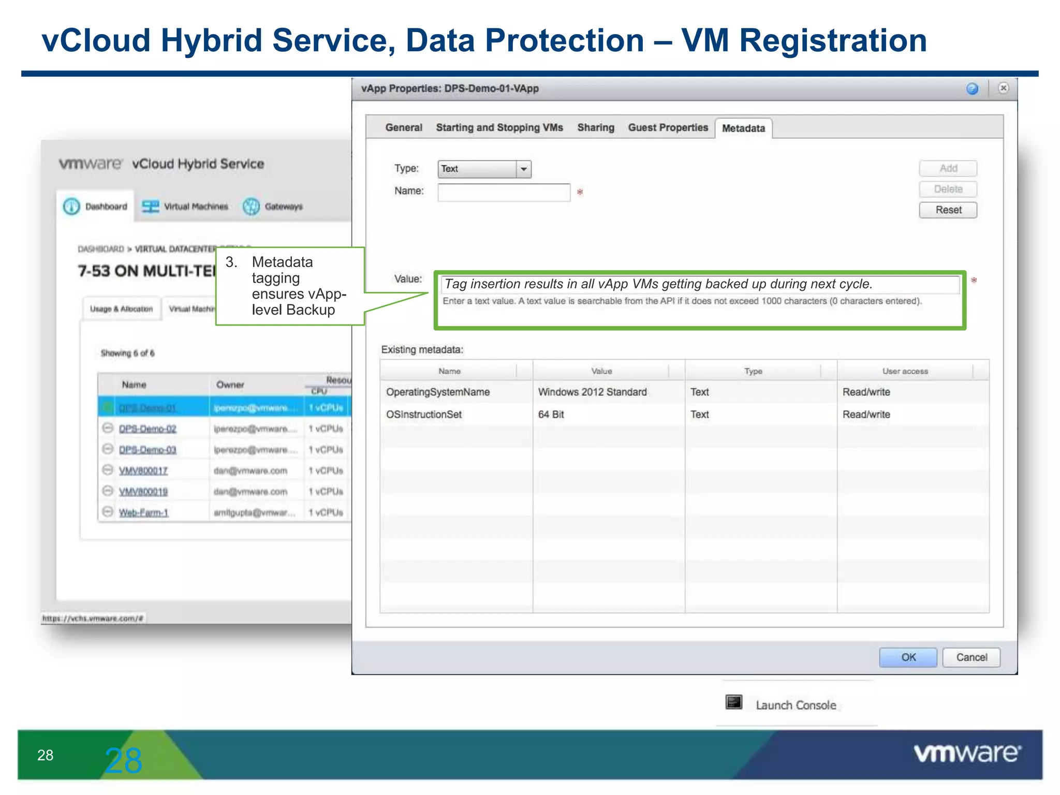Click the Launch Console monitor icon

734,702
